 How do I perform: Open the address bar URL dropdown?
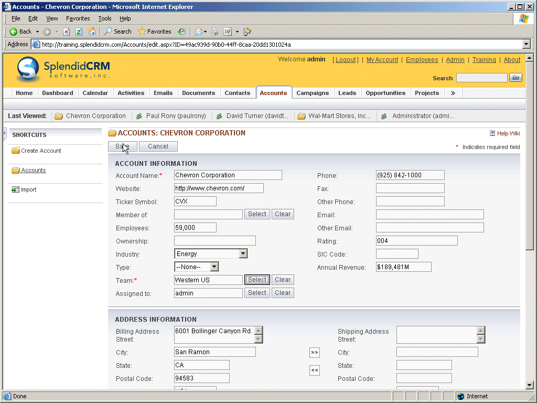click(526, 45)
